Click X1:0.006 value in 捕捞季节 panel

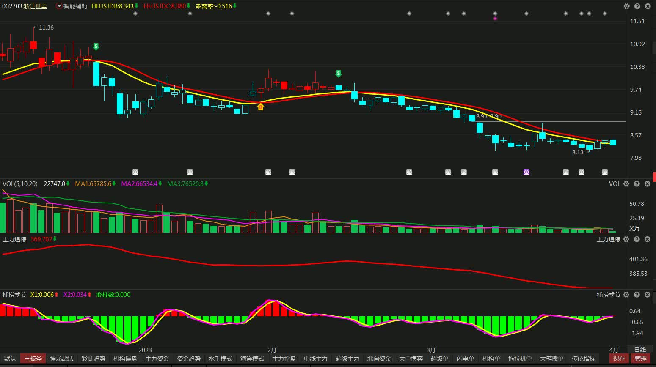pyautogui.click(x=42, y=295)
